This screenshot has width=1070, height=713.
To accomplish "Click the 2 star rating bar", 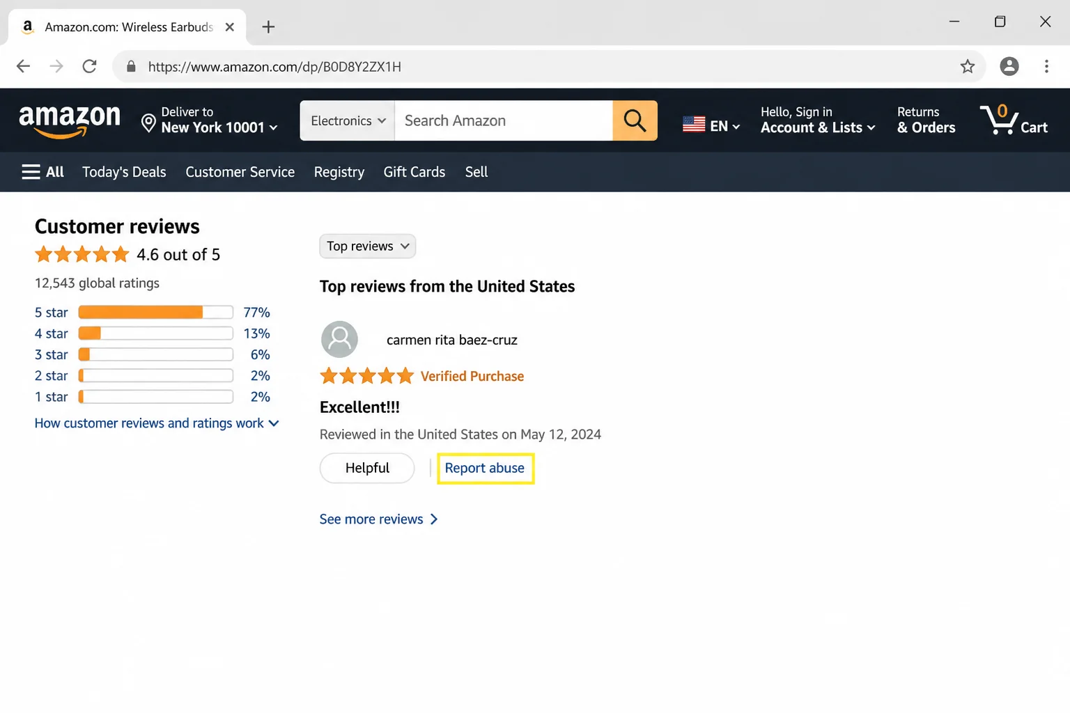I will pyautogui.click(x=156, y=376).
